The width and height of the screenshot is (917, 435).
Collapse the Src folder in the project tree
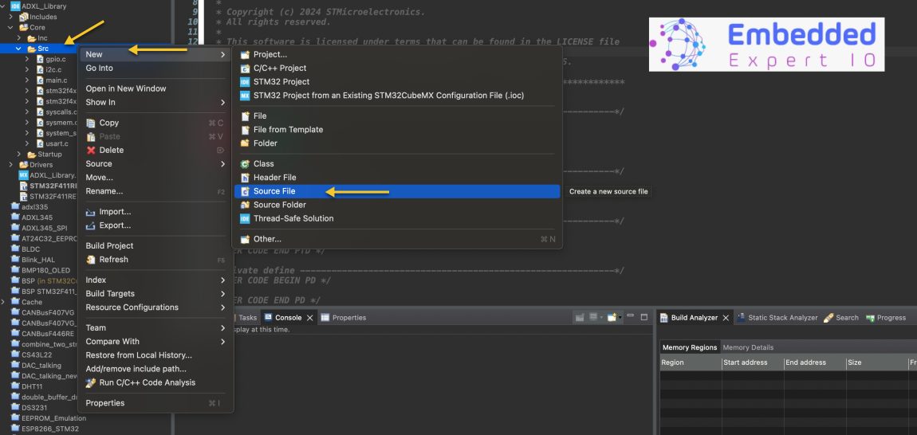[18, 49]
